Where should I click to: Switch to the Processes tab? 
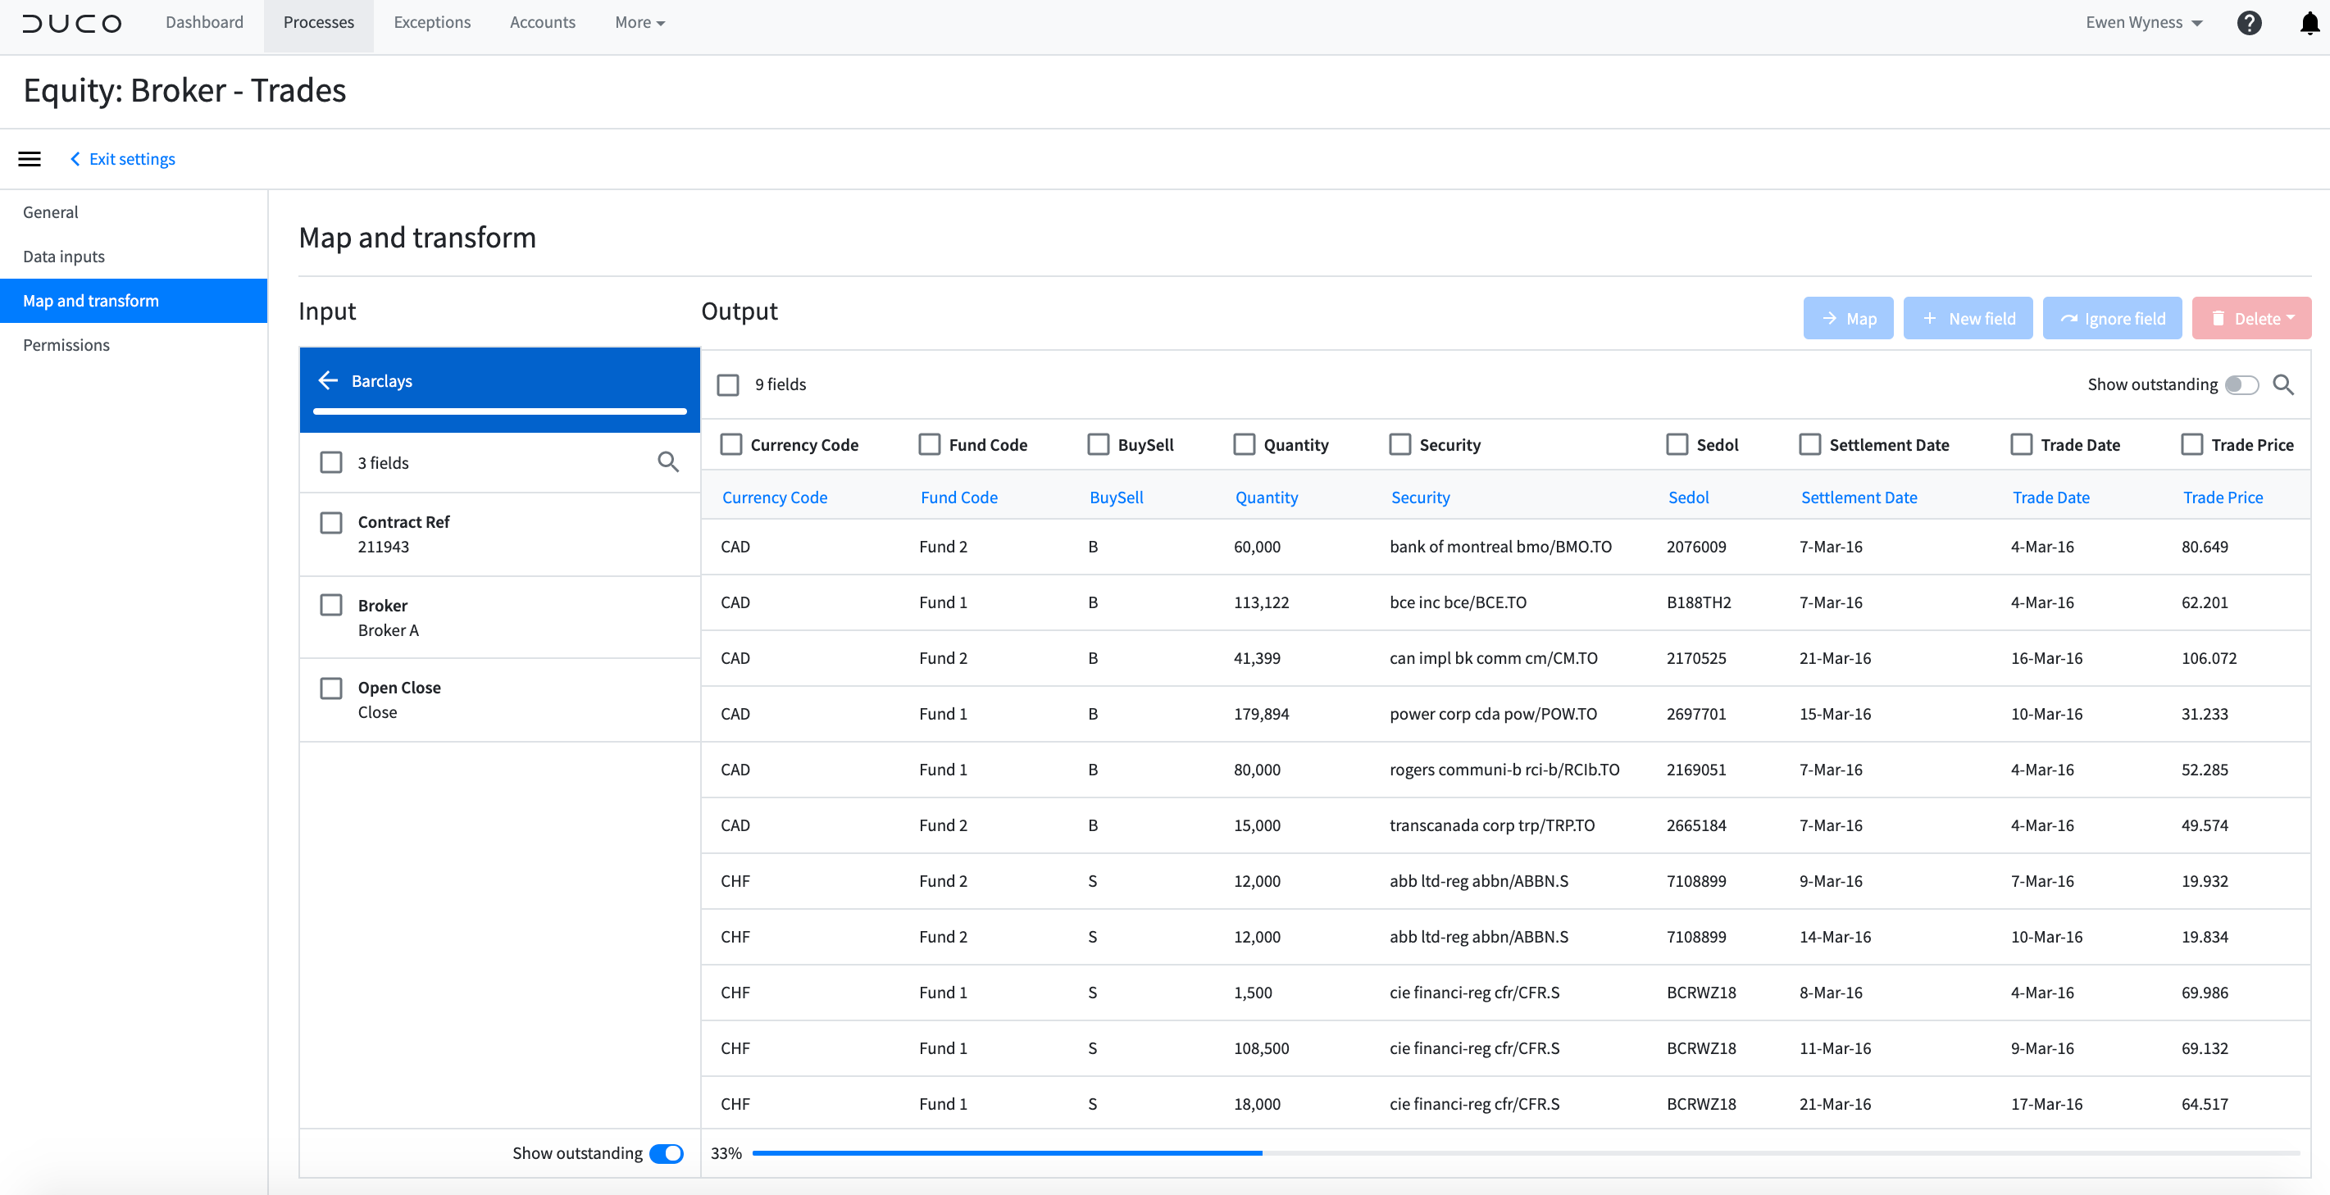tap(317, 23)
